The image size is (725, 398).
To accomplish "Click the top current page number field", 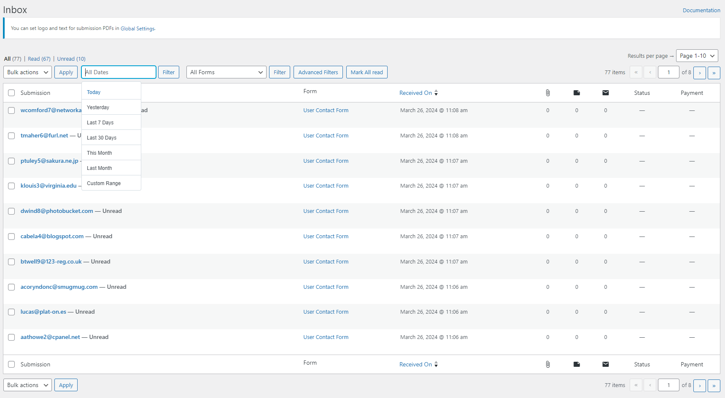I will pyautogui.click(x=668, y=73).
